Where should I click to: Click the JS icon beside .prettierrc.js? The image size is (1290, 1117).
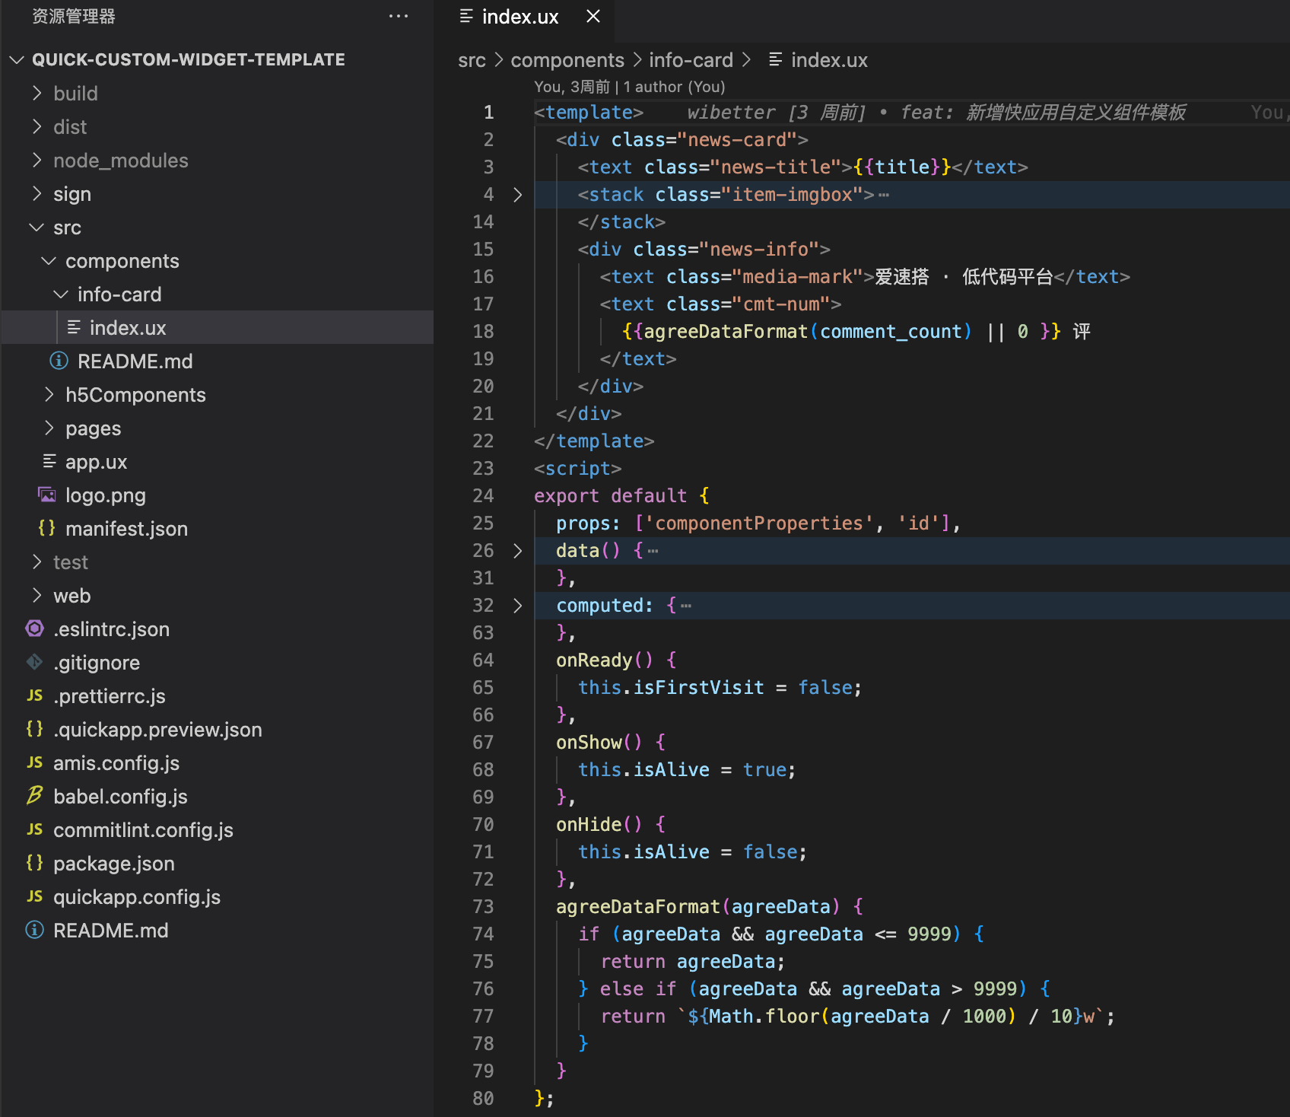click(34, 695)
